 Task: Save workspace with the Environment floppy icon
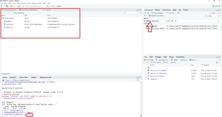pos(148,13)
